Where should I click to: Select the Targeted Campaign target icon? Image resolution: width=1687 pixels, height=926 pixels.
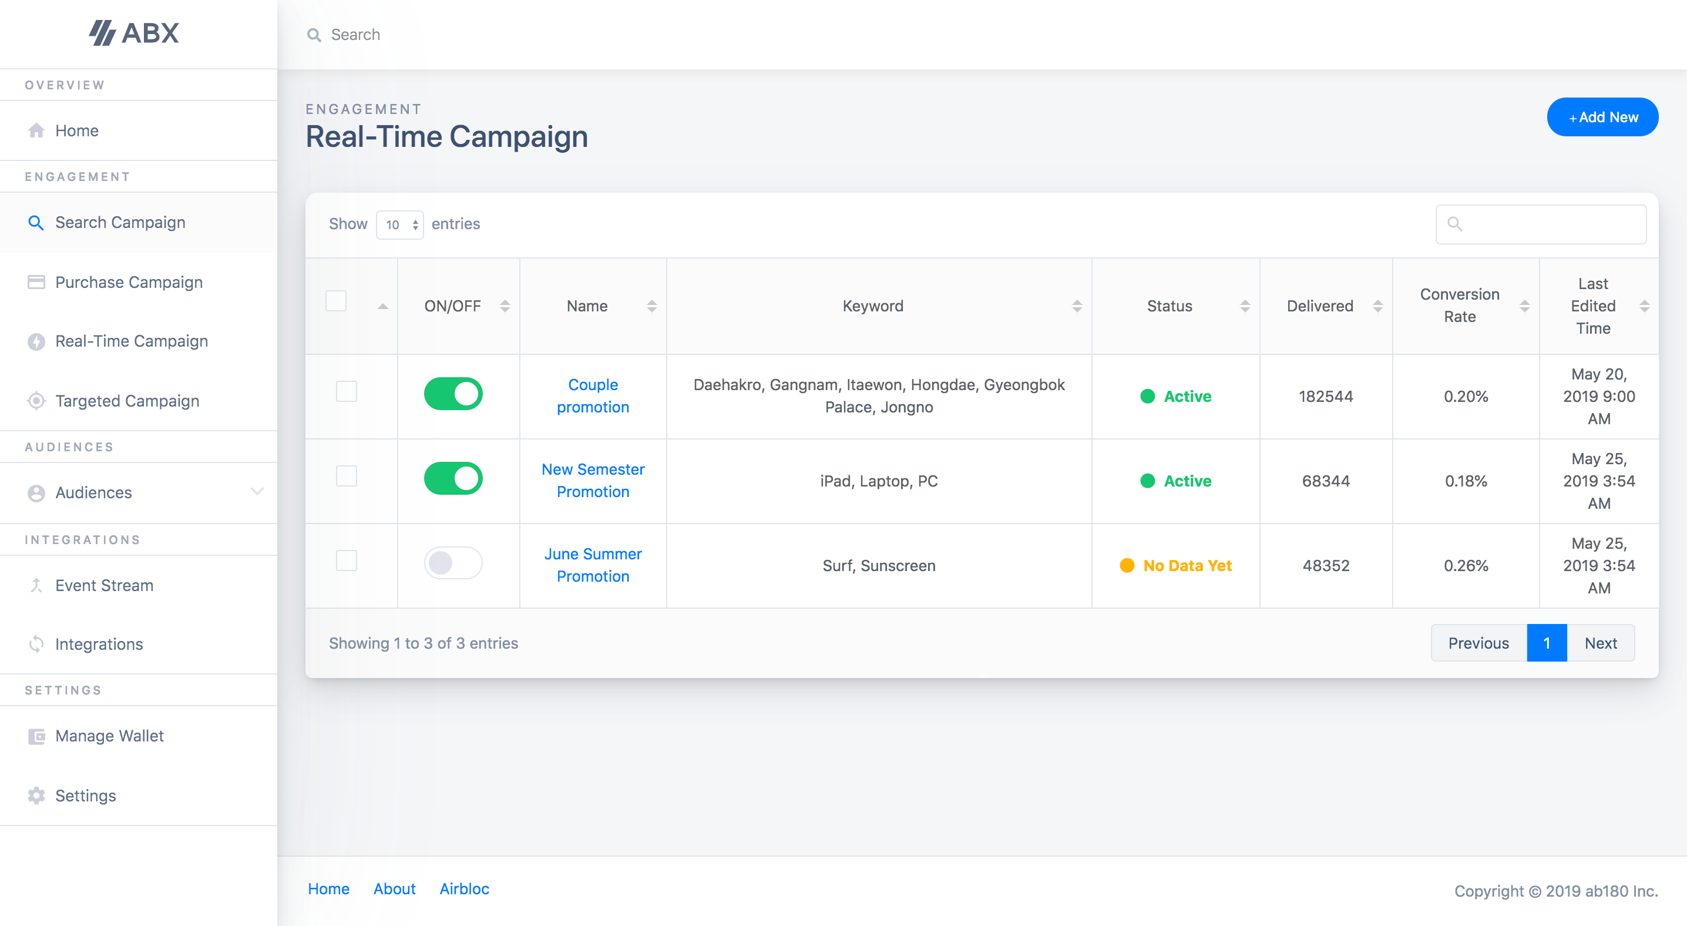(x=36, y=401)
